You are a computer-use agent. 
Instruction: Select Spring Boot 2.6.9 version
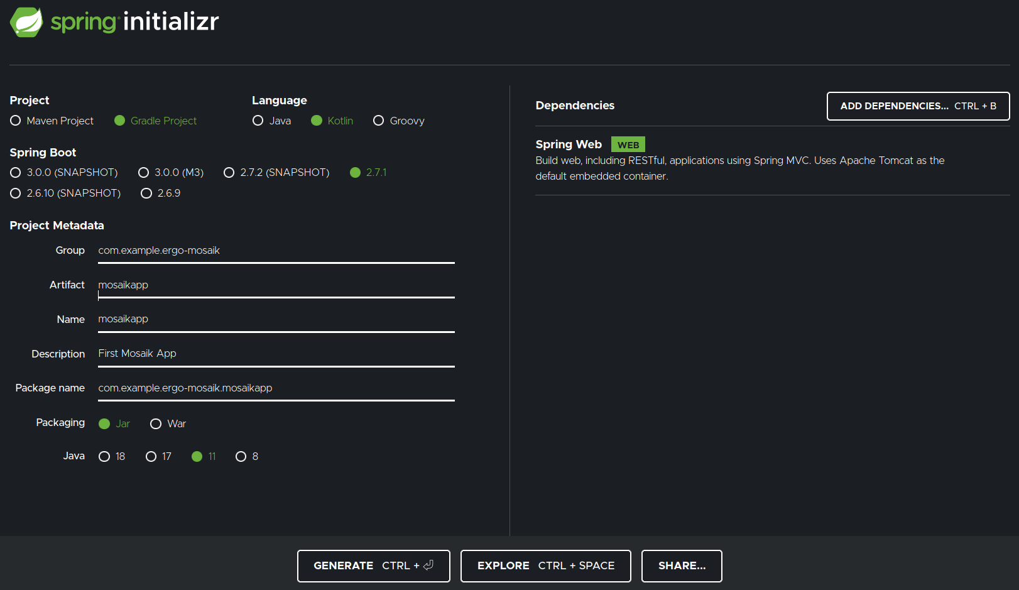tap(146, 193)
